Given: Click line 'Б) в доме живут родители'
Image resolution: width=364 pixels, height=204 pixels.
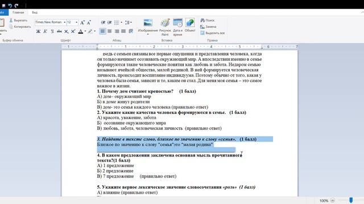Looking at the screenshot, I should [x=123, y=102].
